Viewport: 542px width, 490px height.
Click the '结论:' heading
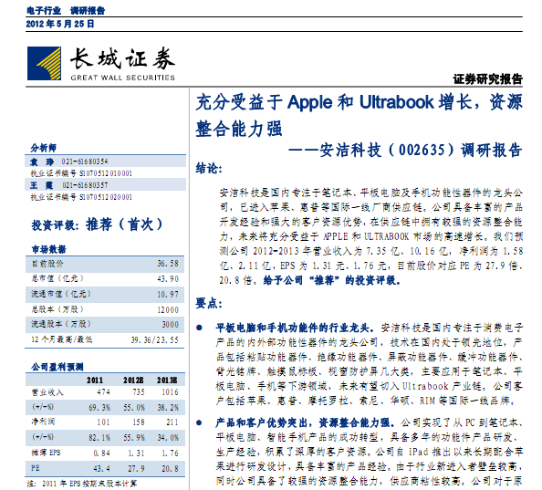pos(208,168)
